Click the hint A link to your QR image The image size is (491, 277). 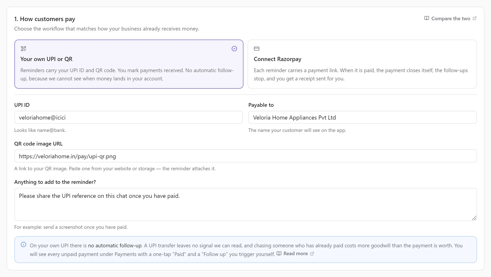(x=115, y=169)
